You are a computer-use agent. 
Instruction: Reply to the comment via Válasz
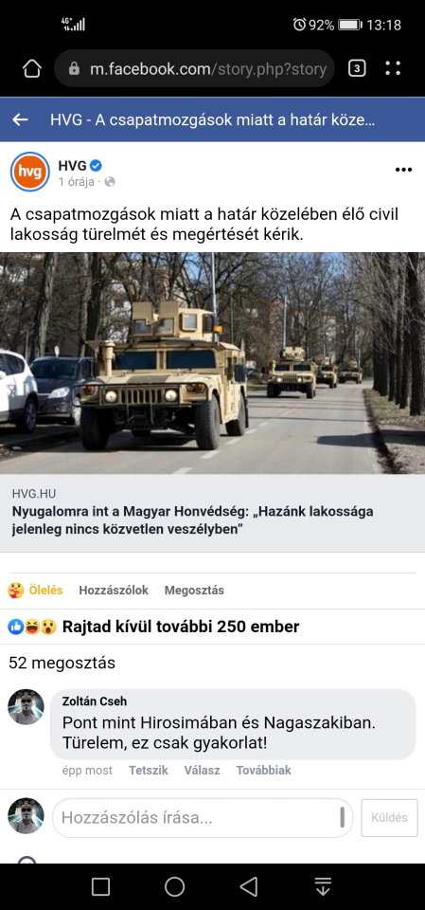202,770
